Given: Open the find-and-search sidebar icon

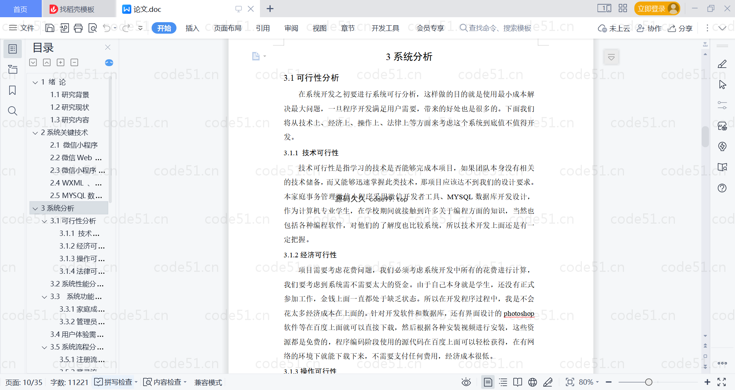Looking at the screenshot, I should (13, 111).
